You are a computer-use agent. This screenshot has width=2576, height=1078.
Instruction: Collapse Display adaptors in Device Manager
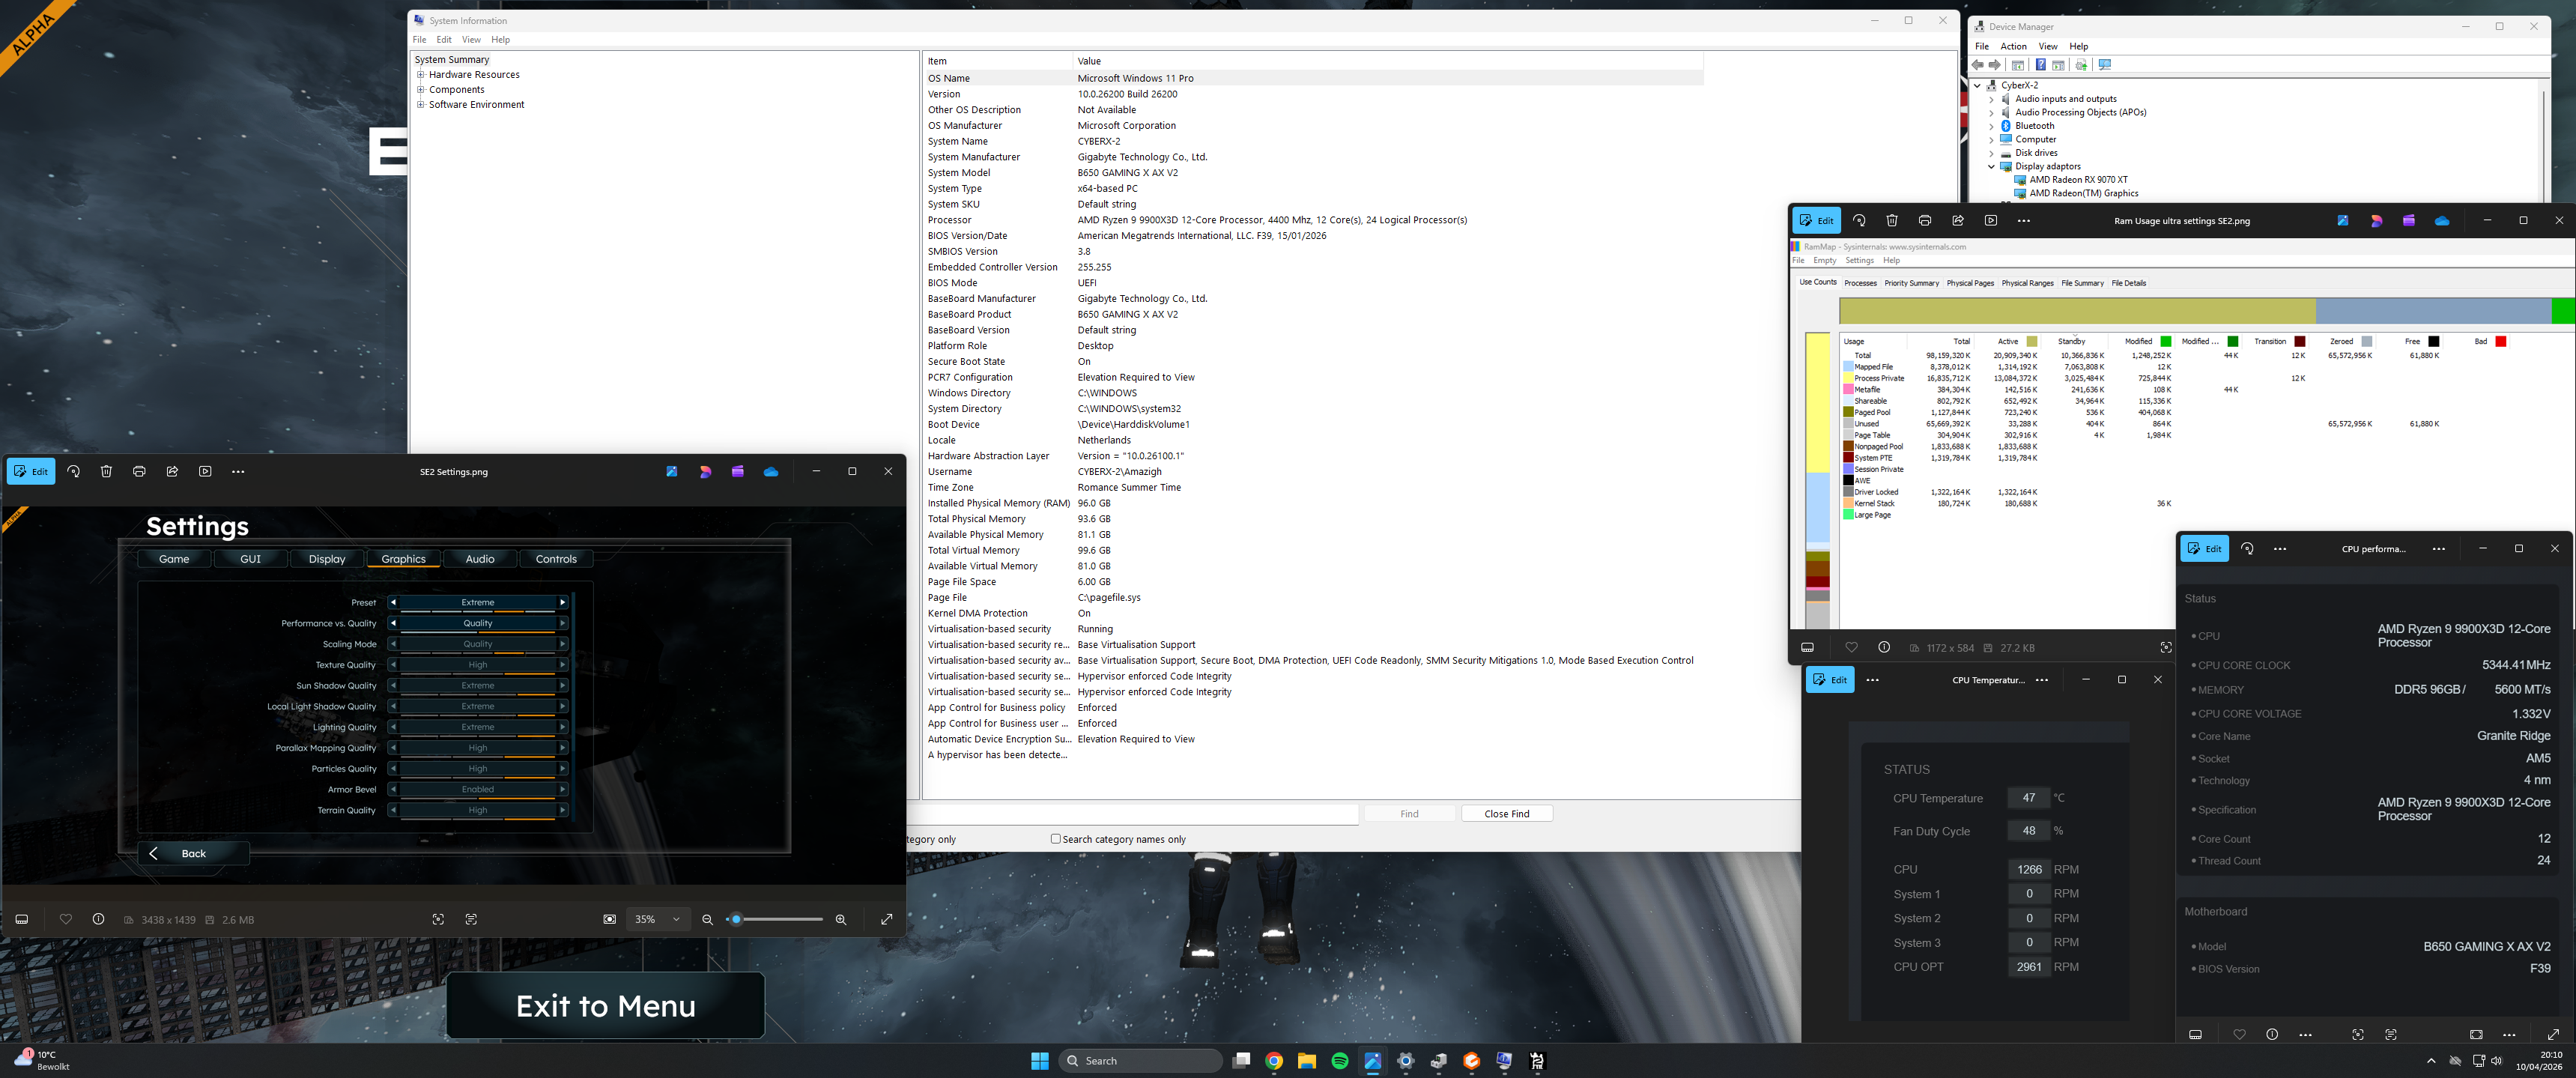1991,167
